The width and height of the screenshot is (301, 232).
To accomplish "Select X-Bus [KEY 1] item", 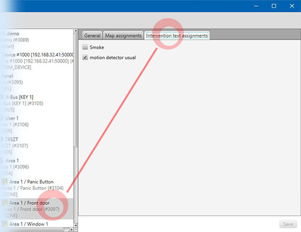I will [37, 103].
